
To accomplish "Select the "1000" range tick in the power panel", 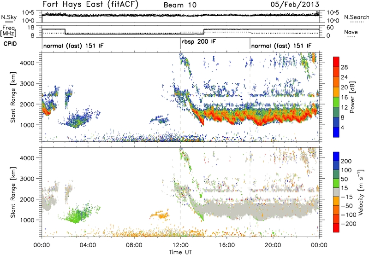I will 27,125.
